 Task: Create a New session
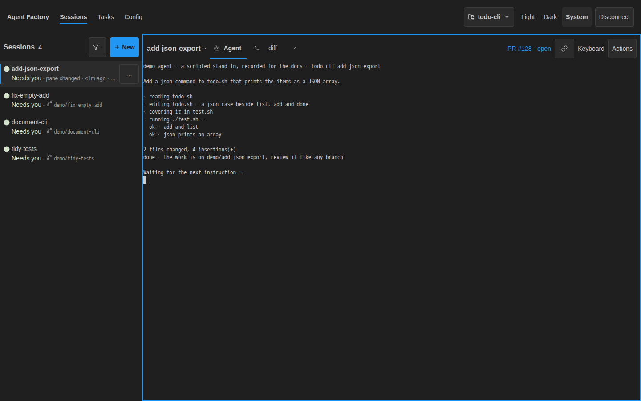click(x=124, y=47)
